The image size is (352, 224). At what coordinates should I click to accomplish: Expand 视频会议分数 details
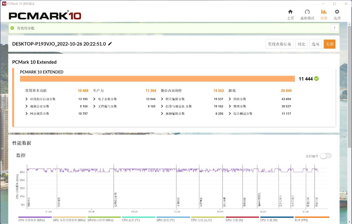(27, 106)
